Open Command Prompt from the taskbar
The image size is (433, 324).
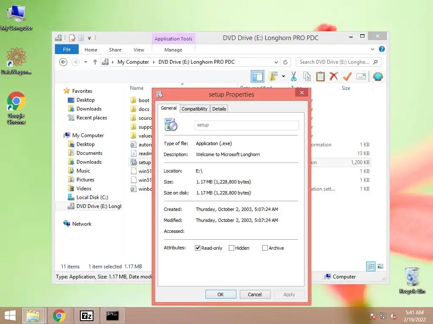coord(112,316)
